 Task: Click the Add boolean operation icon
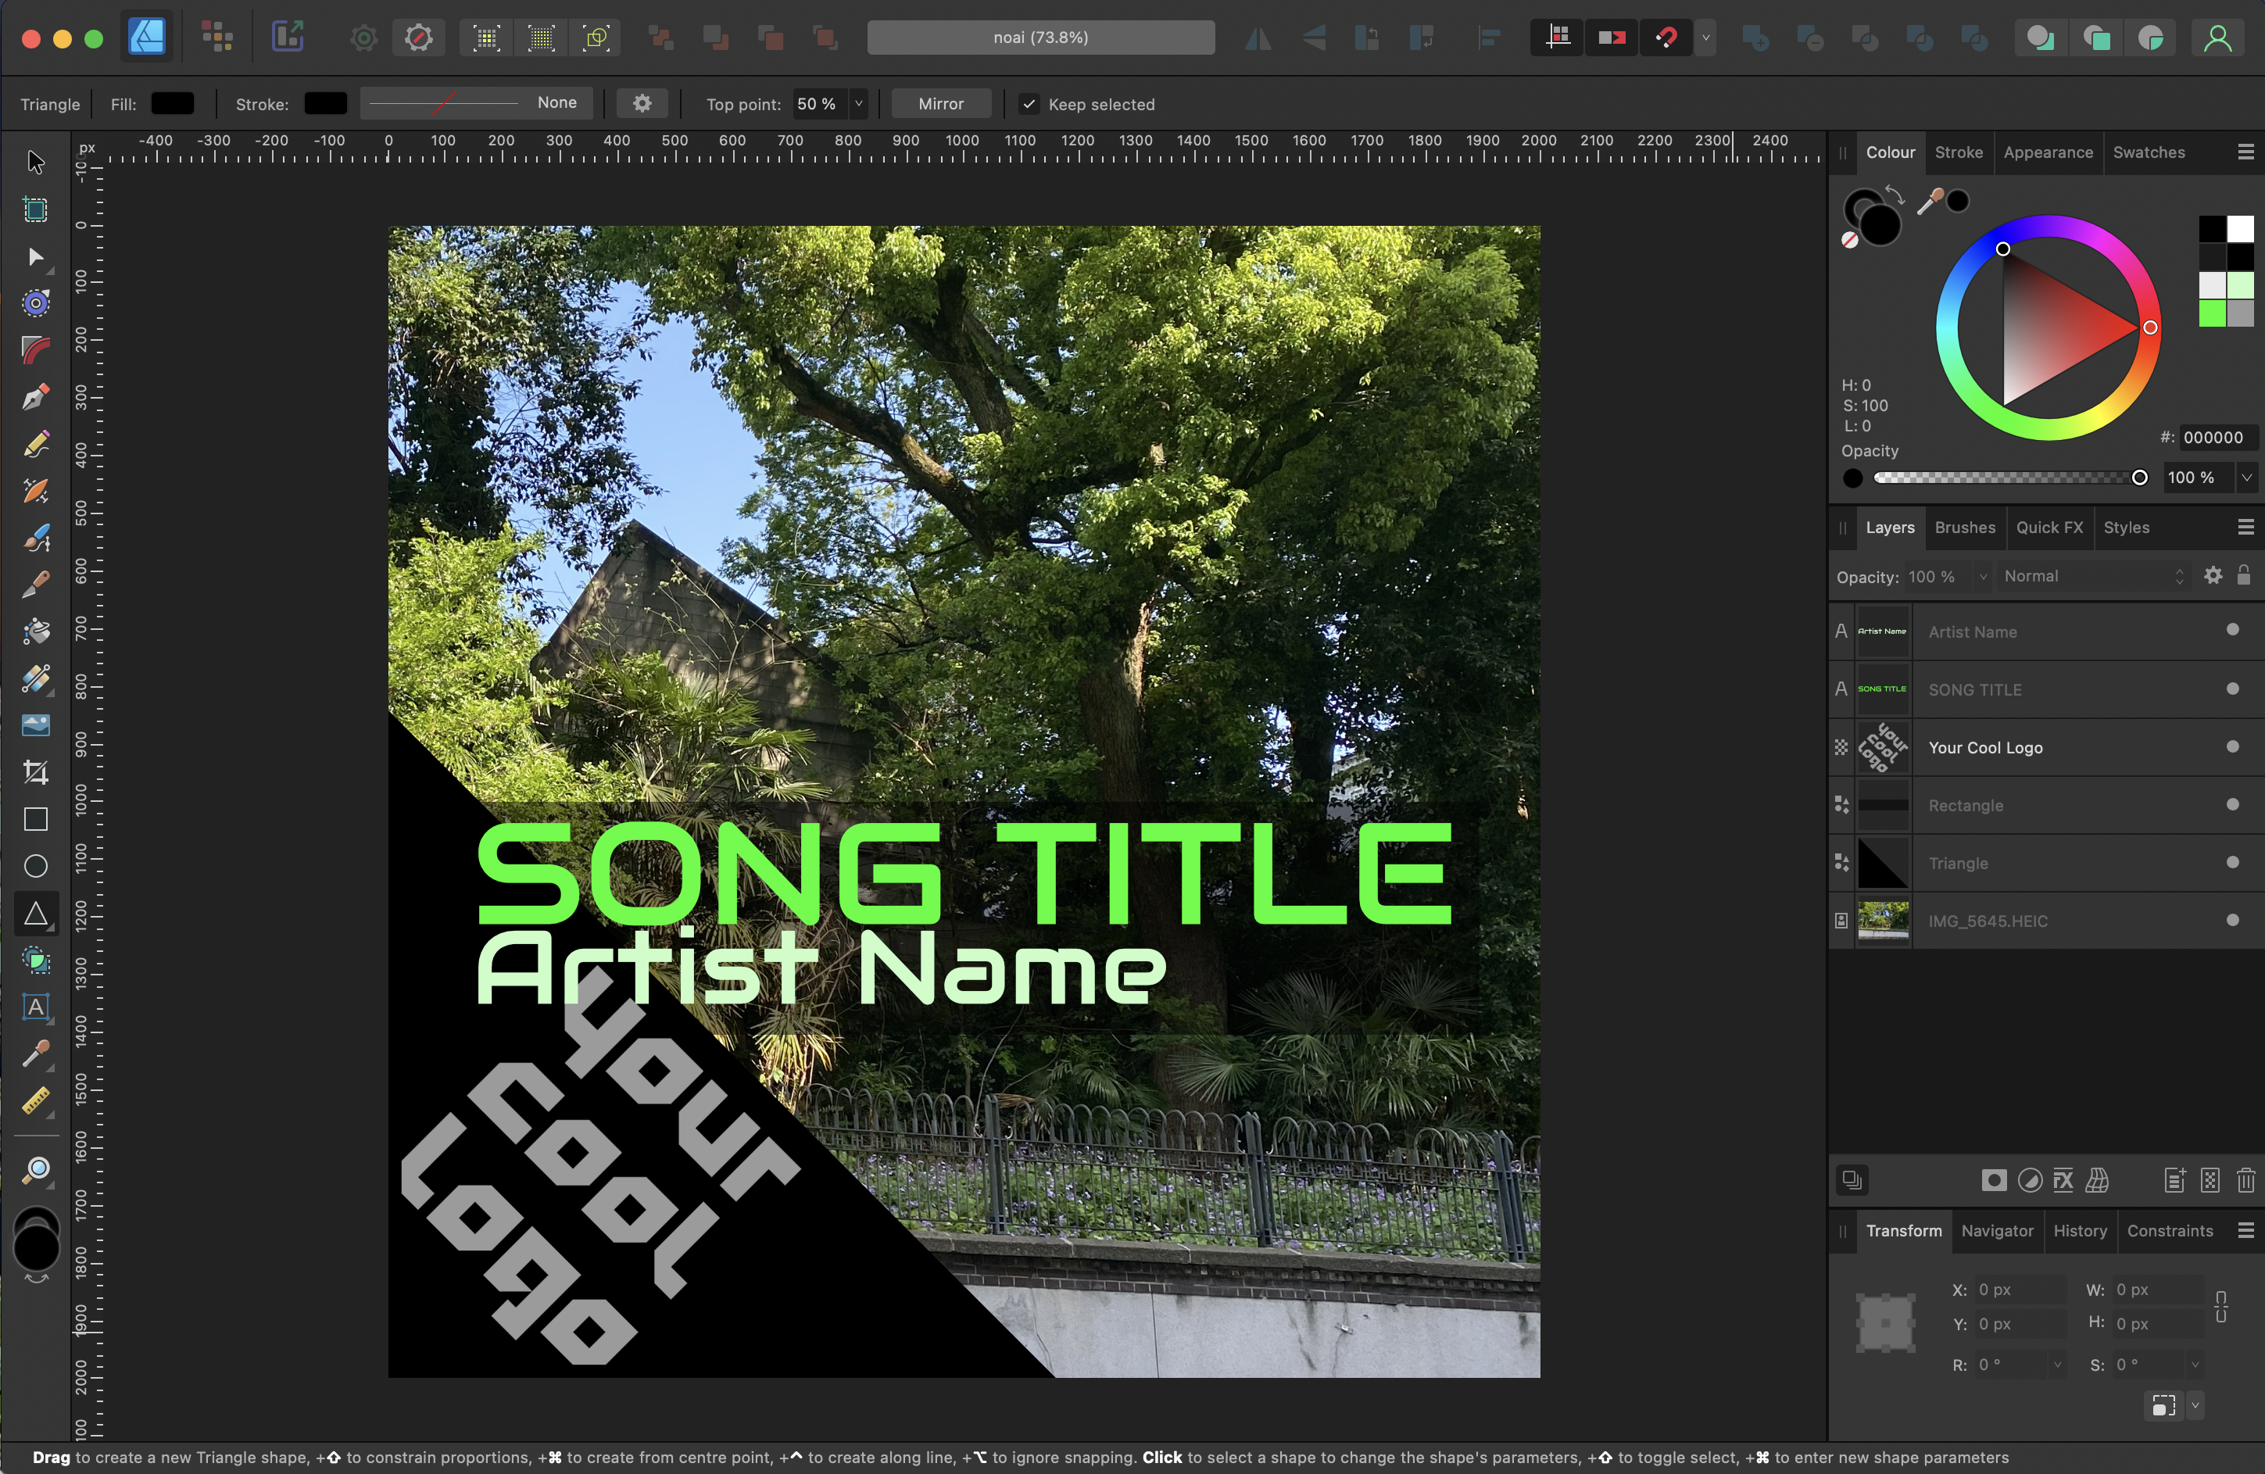click(1756, 38)
